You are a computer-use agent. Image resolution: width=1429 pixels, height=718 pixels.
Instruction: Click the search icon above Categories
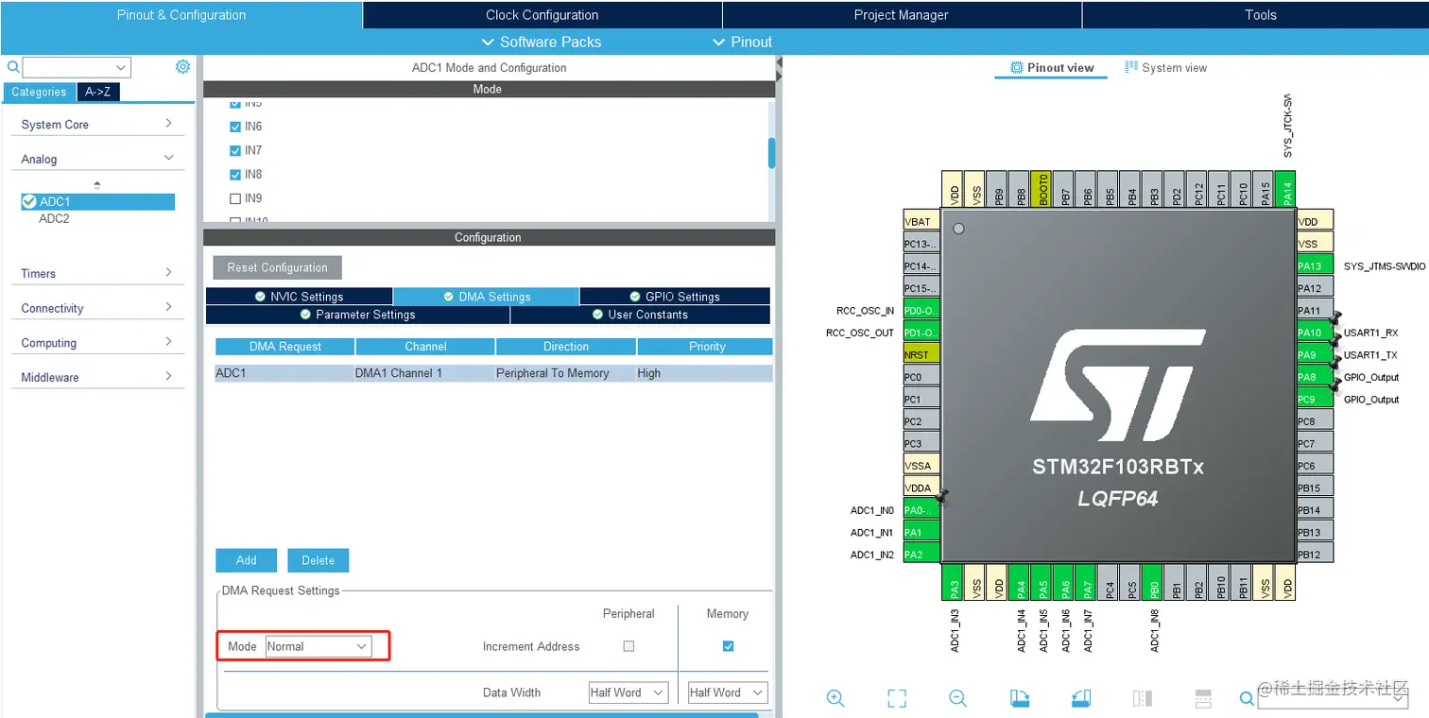pos(13,67)
